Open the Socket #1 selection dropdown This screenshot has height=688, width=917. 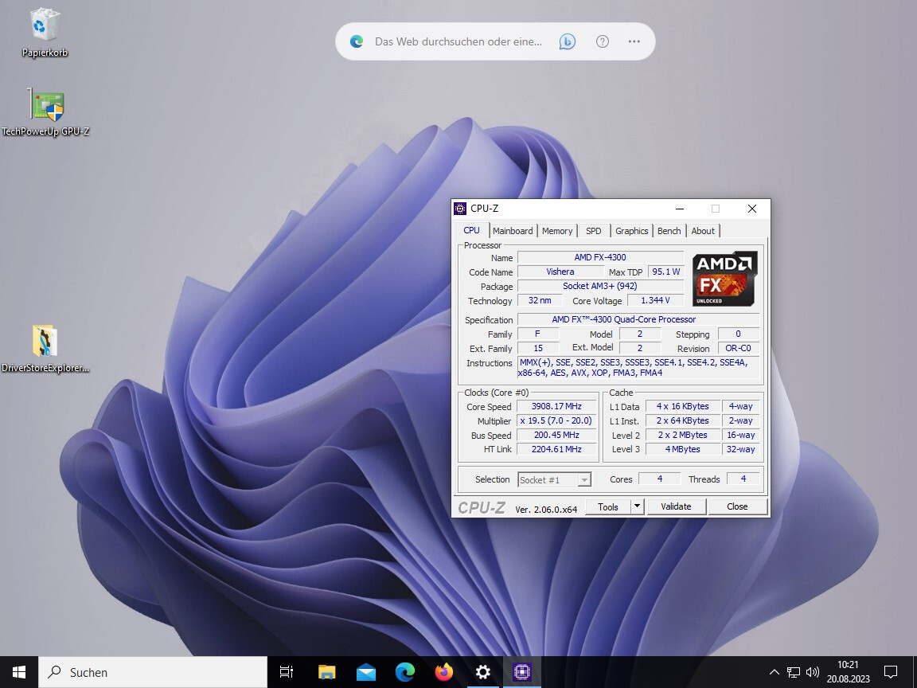tap(554, 479)
